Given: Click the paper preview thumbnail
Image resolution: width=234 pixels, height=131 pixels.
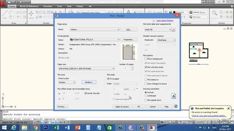Looking at the screenshot, I should (129, 52).
